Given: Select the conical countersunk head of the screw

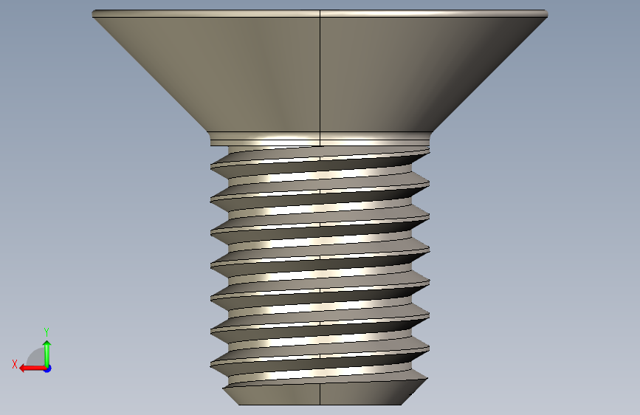Looking at the screenshot, I should [320, 75].
